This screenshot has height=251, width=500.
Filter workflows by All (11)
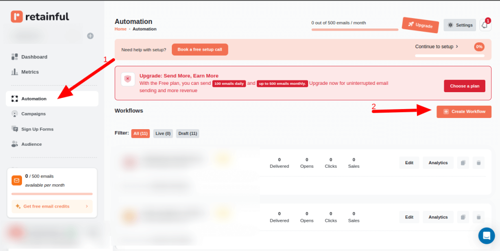140,134
